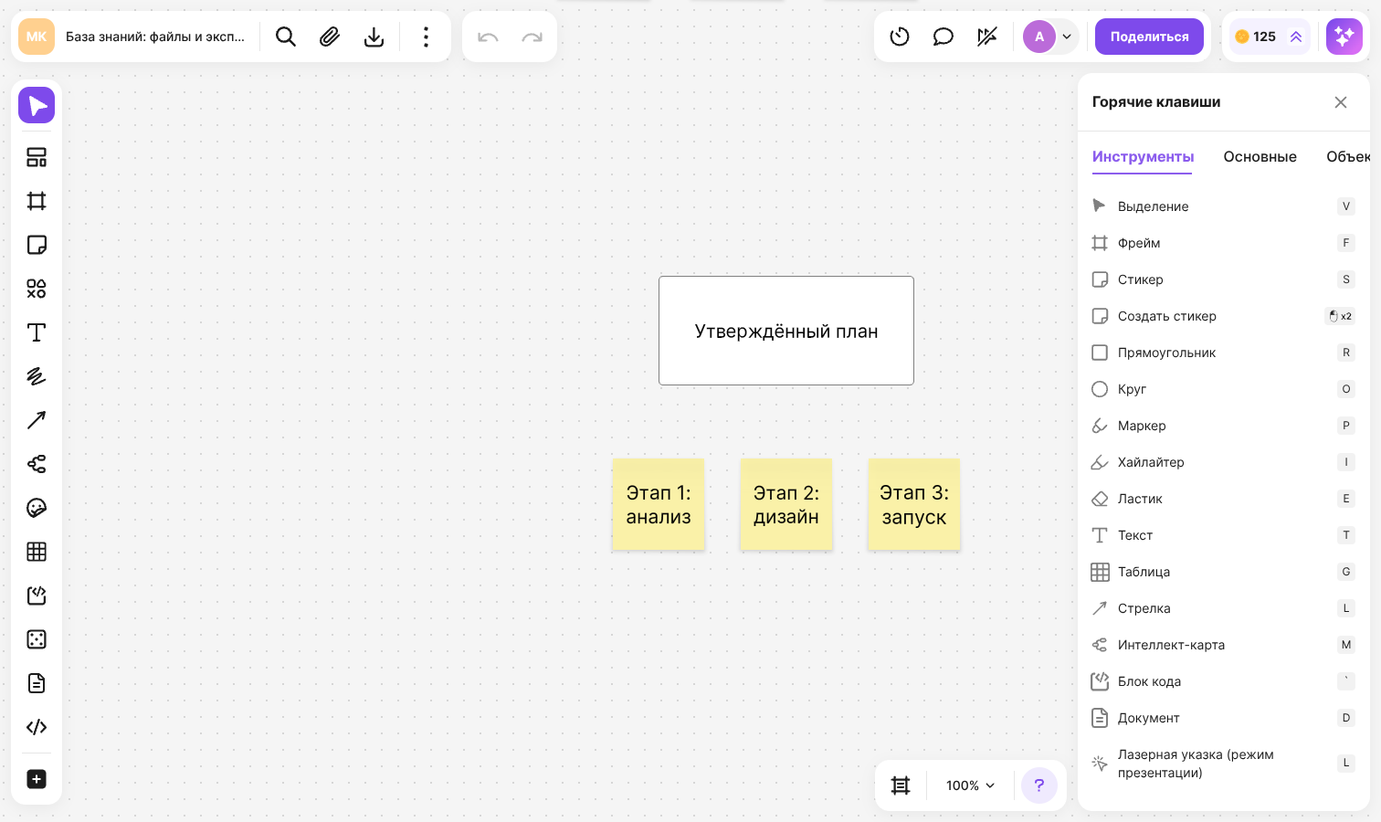The height and width of the screenshot is (822, 1381).
Task: Open the 125 coins balance
Action: [1270, 37]
